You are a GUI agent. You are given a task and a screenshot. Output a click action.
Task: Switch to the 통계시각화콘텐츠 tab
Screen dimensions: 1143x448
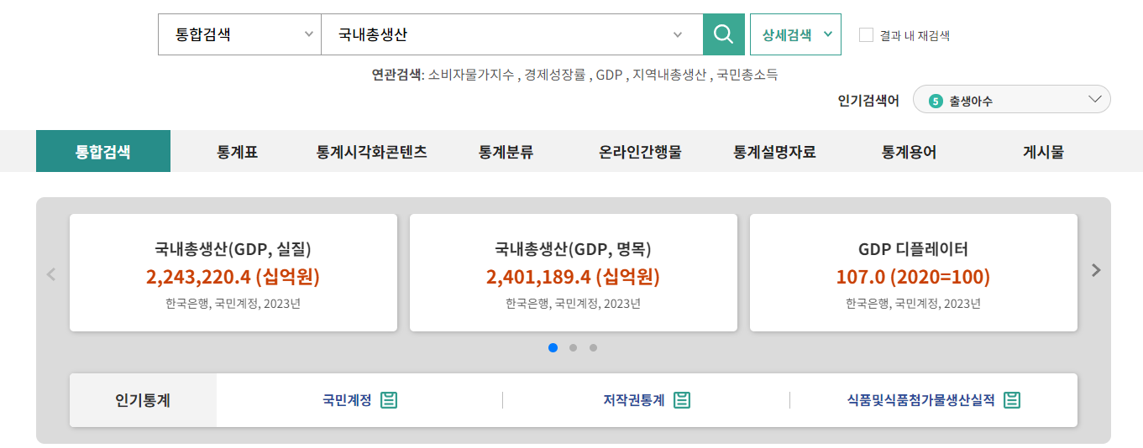[371, 151]
